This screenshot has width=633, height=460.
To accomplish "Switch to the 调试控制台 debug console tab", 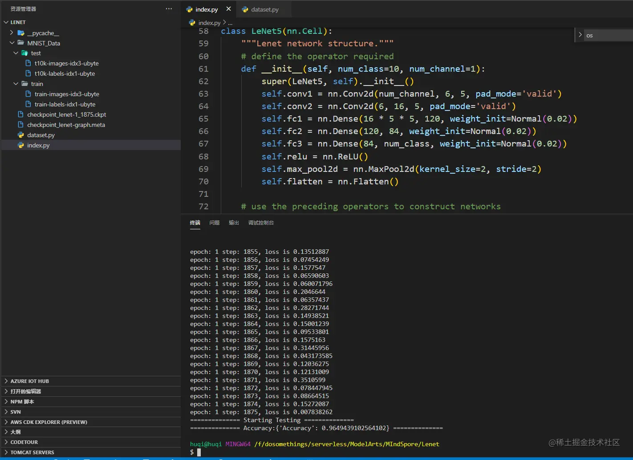I will 261,223.
